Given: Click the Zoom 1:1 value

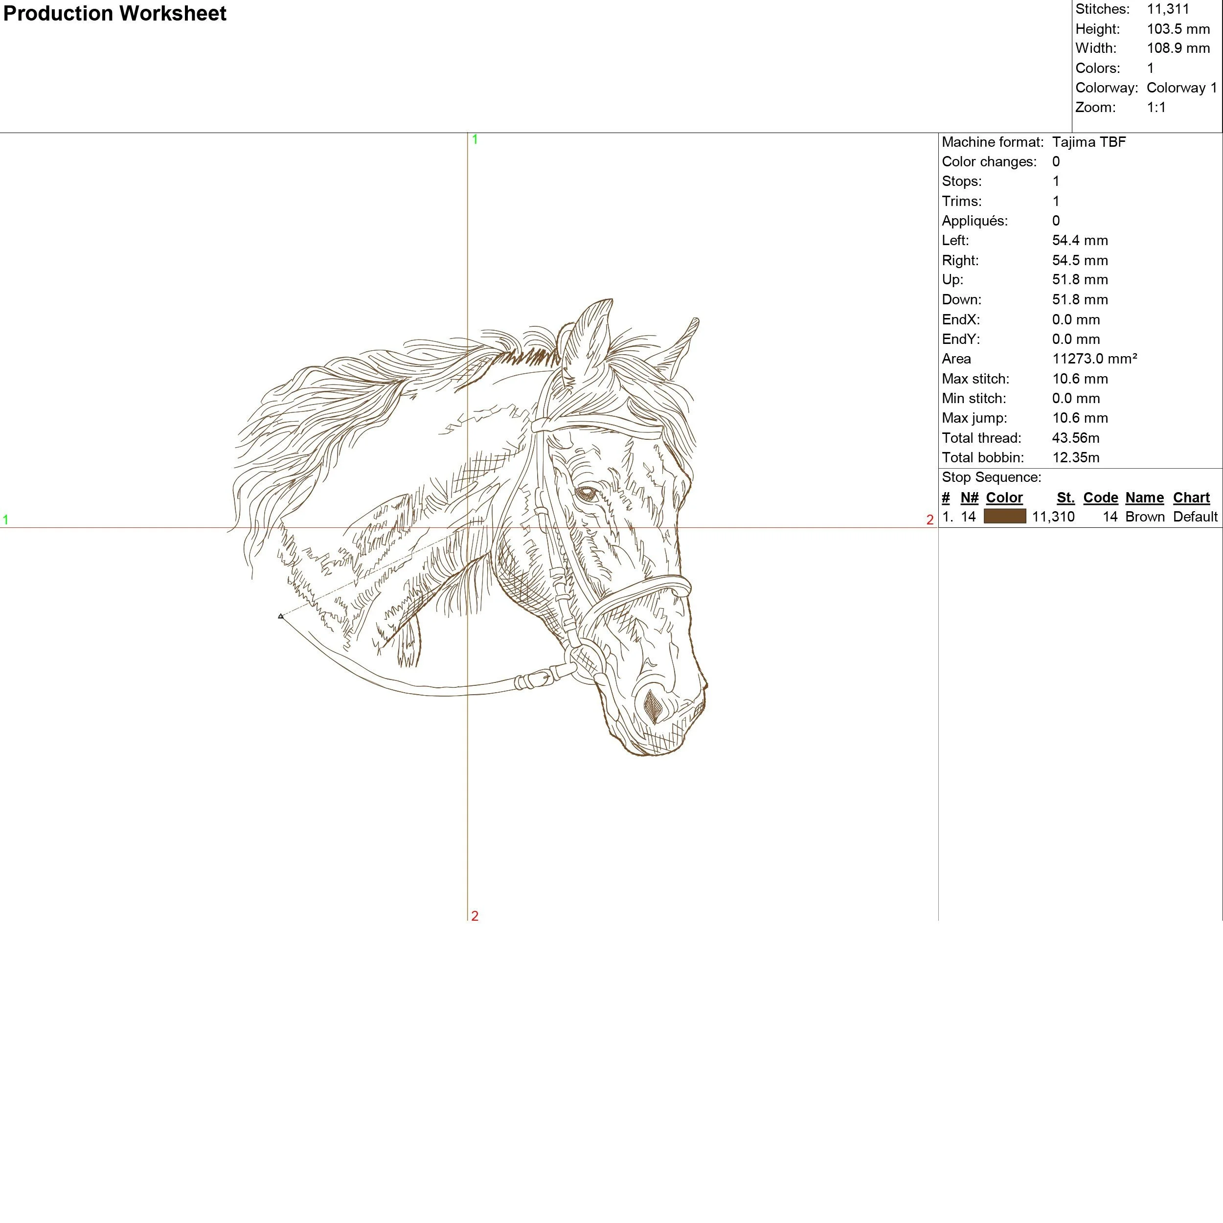Looking at the screenshot, I should coord(1156,107).
